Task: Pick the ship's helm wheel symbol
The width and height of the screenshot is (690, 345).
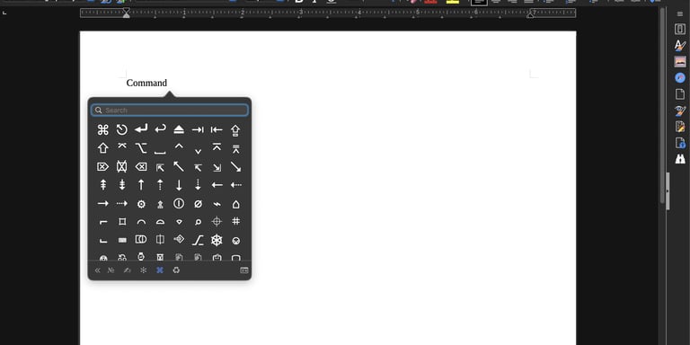Action: pos(217,240)
